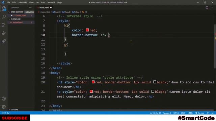Open the Run and Debug view icon

(x=4, y=33)
